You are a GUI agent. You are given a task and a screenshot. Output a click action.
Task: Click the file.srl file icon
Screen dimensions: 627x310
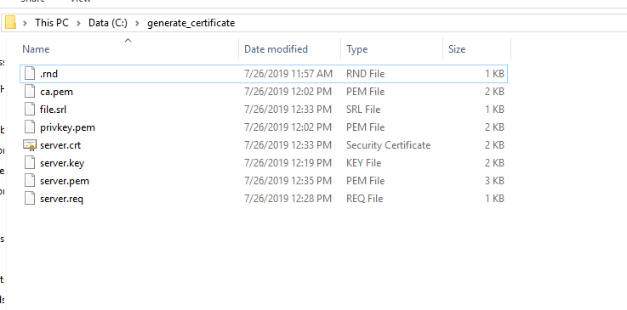point(30,110)
